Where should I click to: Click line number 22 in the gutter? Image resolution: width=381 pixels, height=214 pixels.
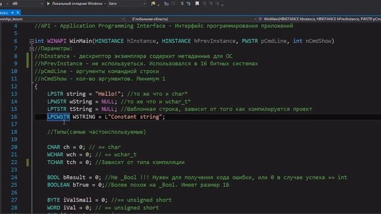14,162
